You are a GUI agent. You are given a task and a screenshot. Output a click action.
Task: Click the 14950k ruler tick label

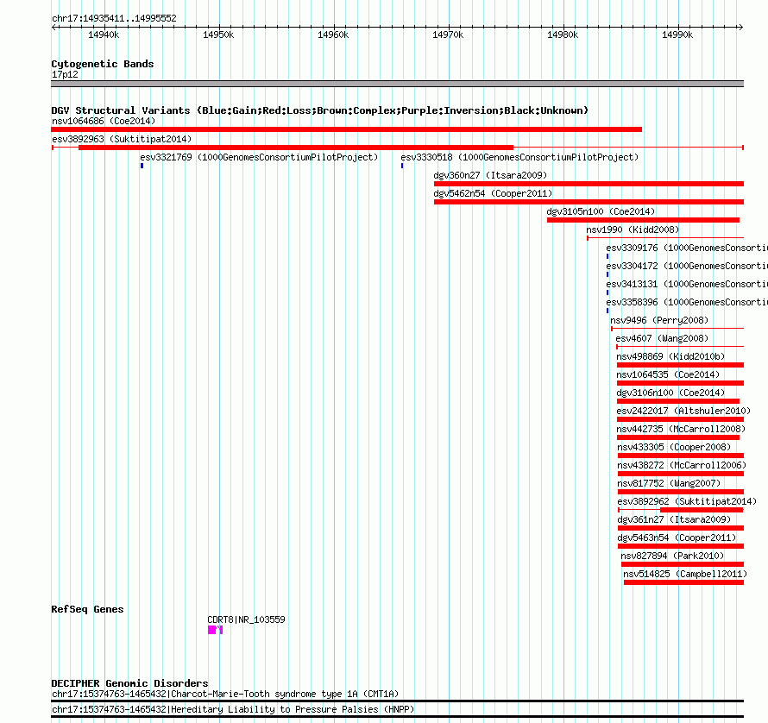pyautogui.click(x=218, y=35)
